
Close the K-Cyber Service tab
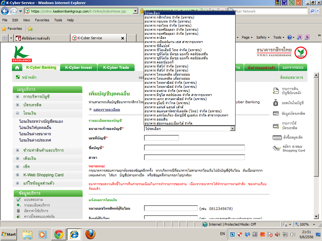[x=123, y=38]
